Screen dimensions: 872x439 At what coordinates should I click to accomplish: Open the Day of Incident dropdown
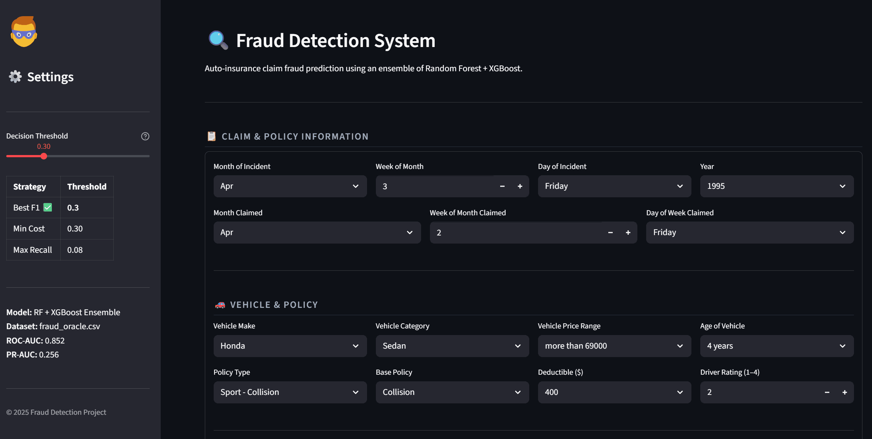pyautogui.click(x=615, y=186)
